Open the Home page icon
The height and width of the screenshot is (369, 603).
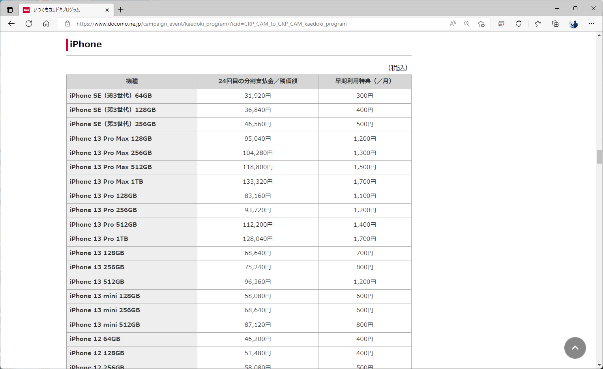46,24
